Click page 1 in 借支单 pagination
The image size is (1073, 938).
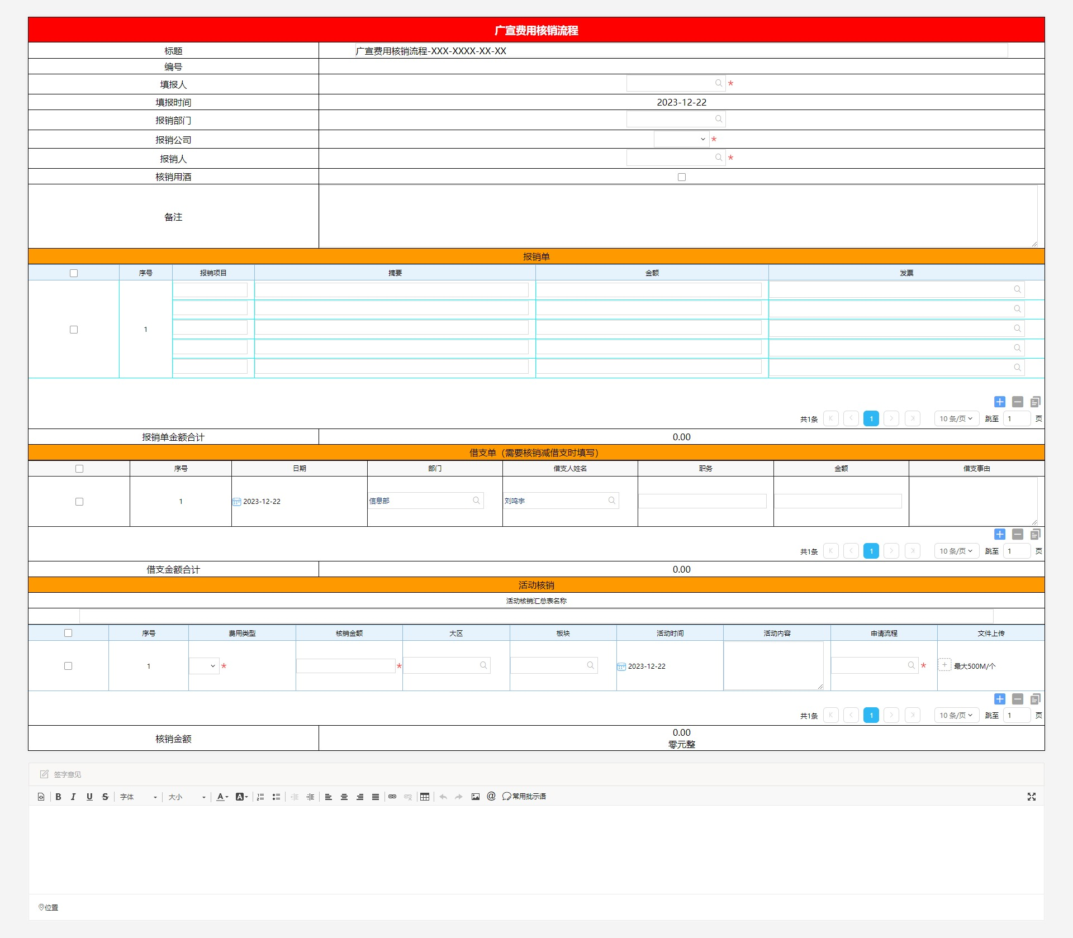tap(871, 551)
